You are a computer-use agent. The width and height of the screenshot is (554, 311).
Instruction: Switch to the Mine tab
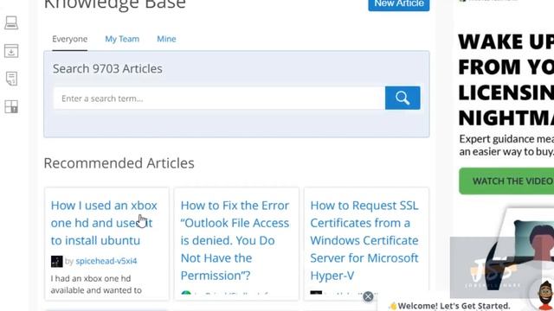[x=166, y=39]
